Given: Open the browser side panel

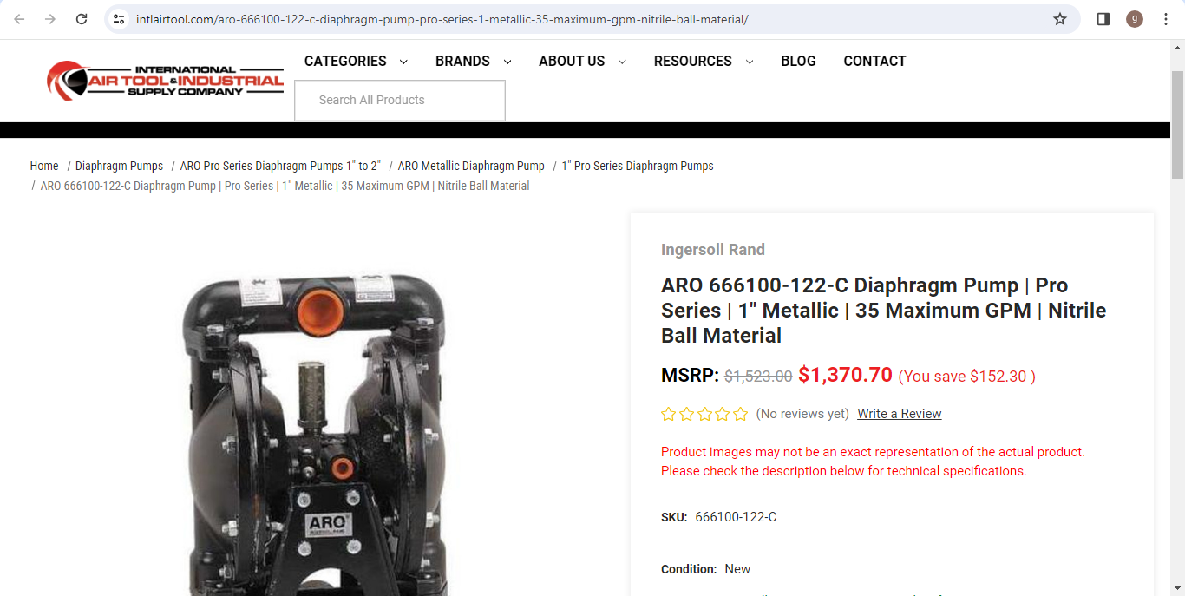Looking at the screenshot, I should pyautogui.click(x=1103, y=19).
